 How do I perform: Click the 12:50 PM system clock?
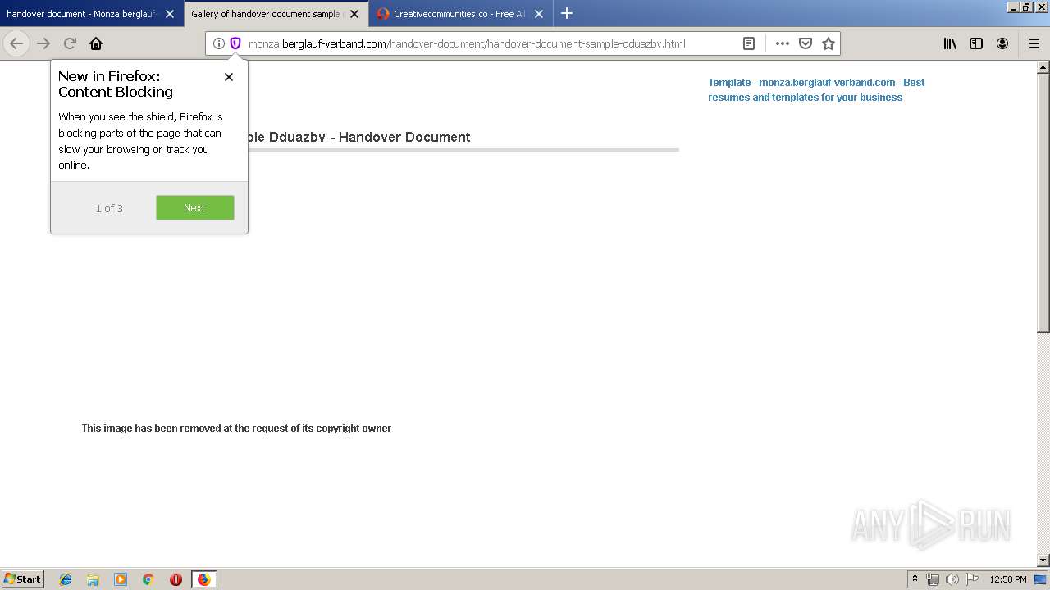point(1008,579)
